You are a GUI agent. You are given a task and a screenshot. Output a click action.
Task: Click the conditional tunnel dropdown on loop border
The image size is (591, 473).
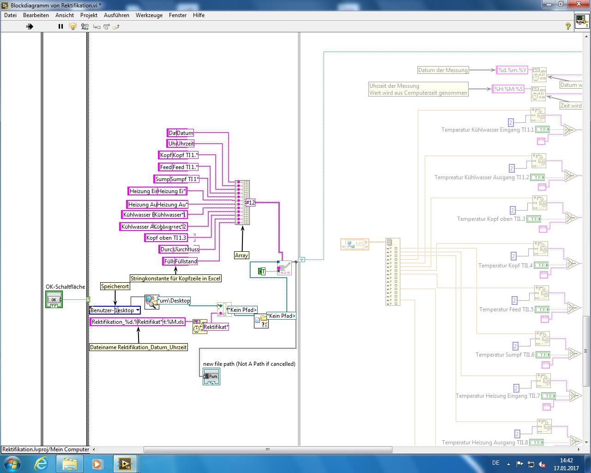(x=302, y=260)
